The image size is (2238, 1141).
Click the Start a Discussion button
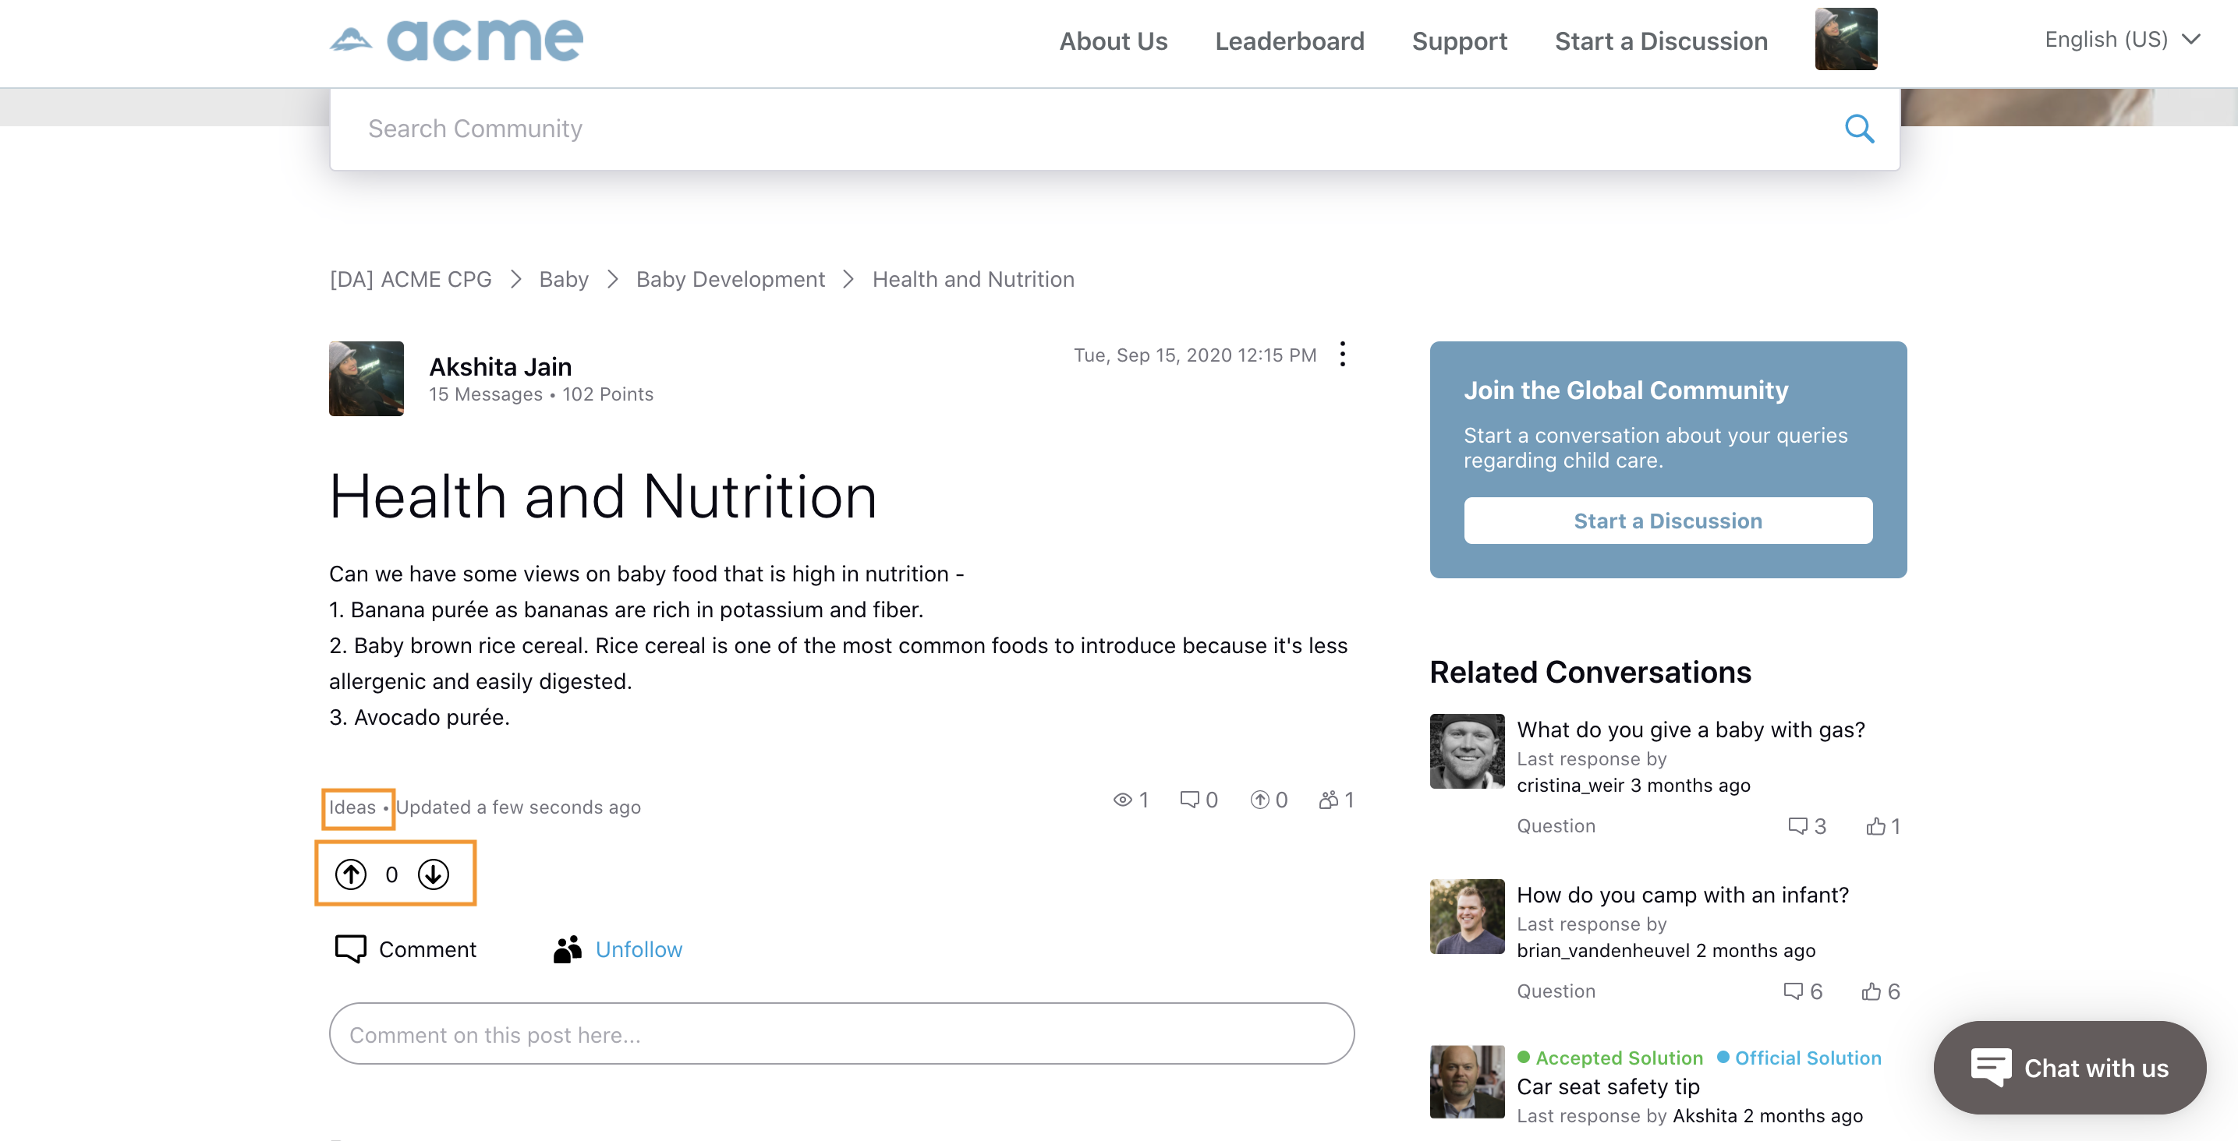tap(1666, 520)
